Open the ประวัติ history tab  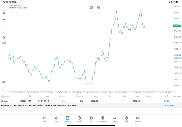79,119
